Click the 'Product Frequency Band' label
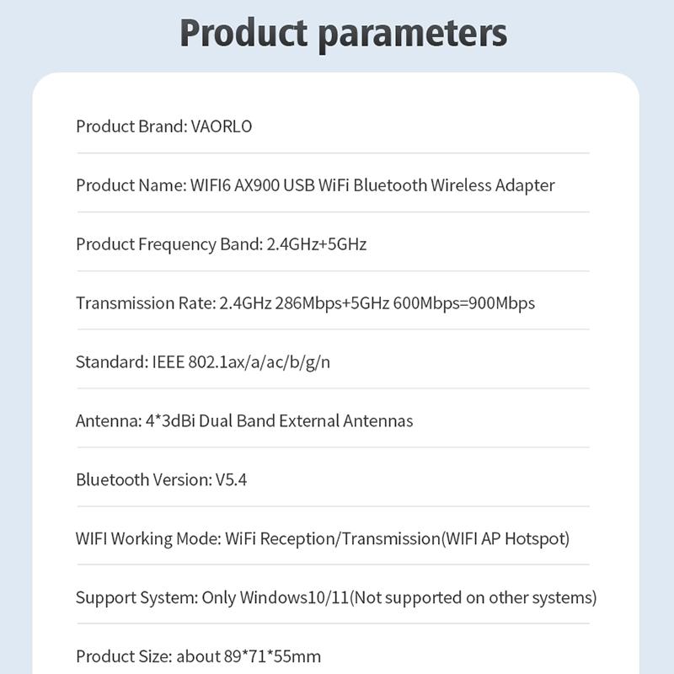This screenshot has width=674, height=674. 168,244
